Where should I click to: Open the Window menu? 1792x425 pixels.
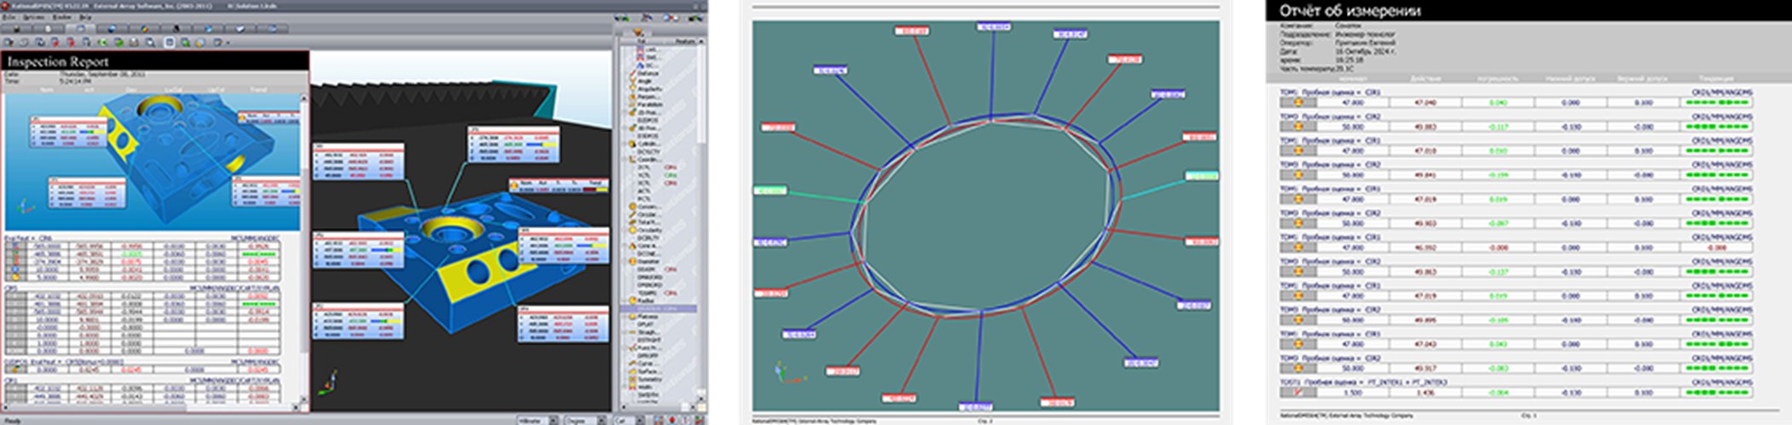[x=62, y=17]
